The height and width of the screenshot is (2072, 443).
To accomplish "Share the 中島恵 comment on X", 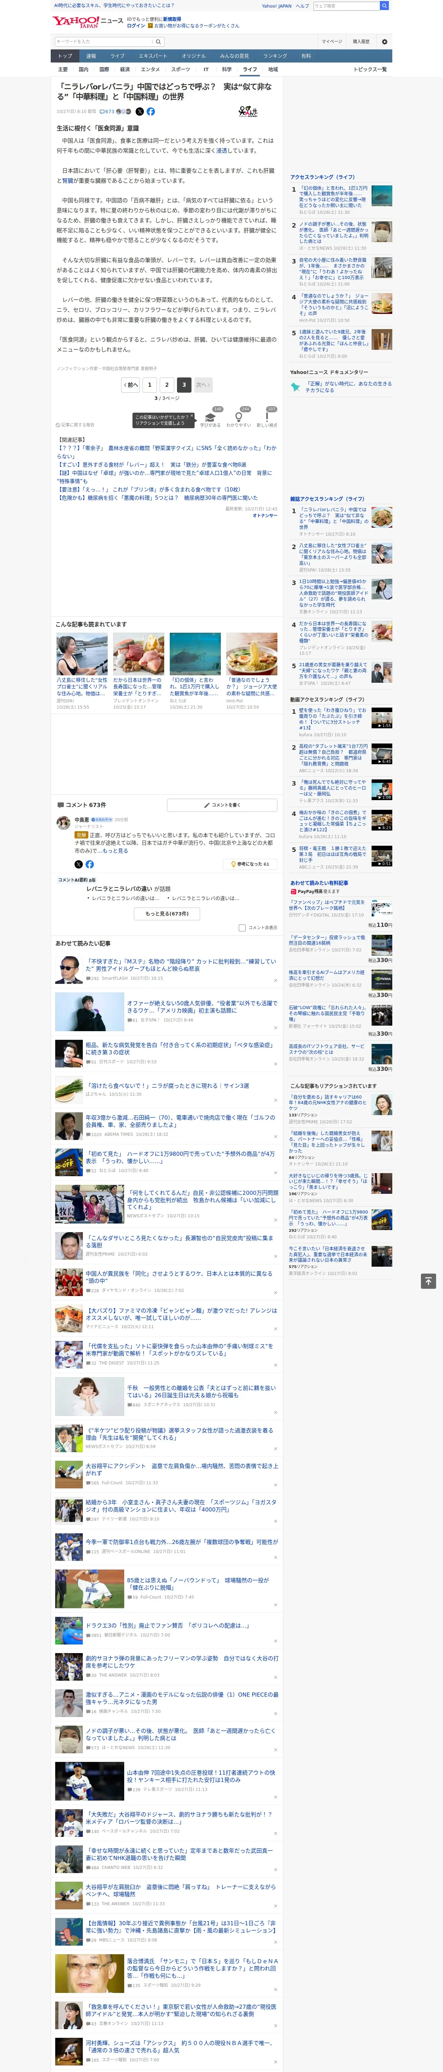I will [79, 864].
